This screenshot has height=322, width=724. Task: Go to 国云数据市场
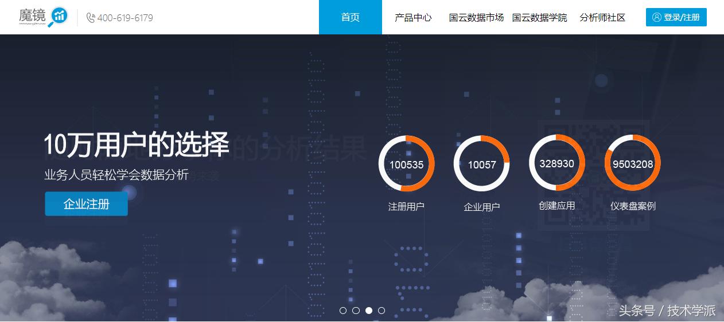[x=476, y=18]
